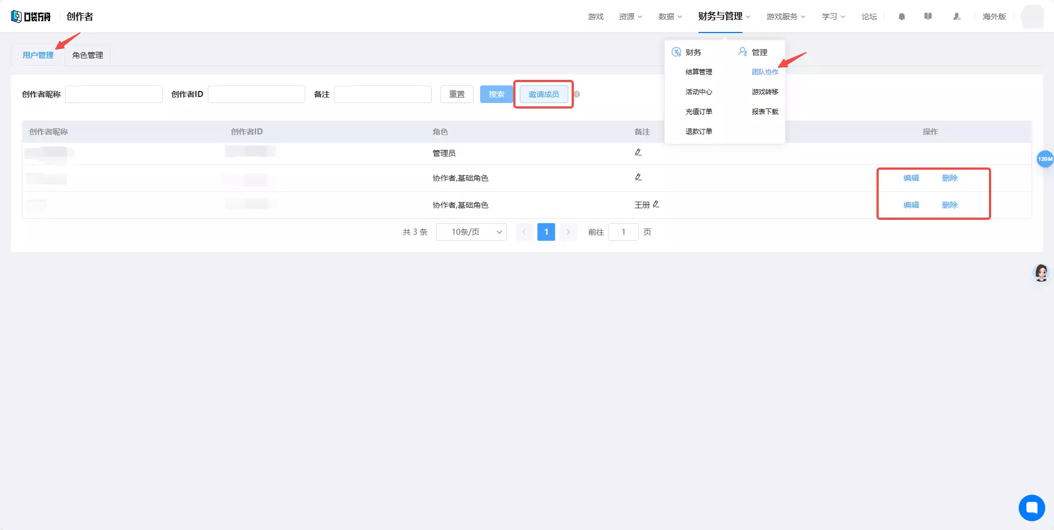Click the user account switch icon
Viewport: 1054px width, 530px height.
pyautogui.click(x=957, y=17)
